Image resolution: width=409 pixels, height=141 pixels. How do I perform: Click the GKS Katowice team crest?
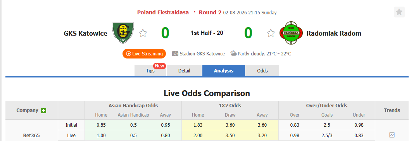(123, 33)
